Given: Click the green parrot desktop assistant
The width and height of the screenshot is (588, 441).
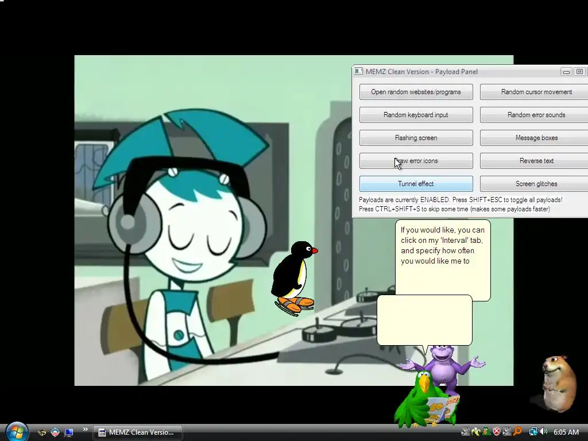Looking at the screenshot, I should 425,399.
